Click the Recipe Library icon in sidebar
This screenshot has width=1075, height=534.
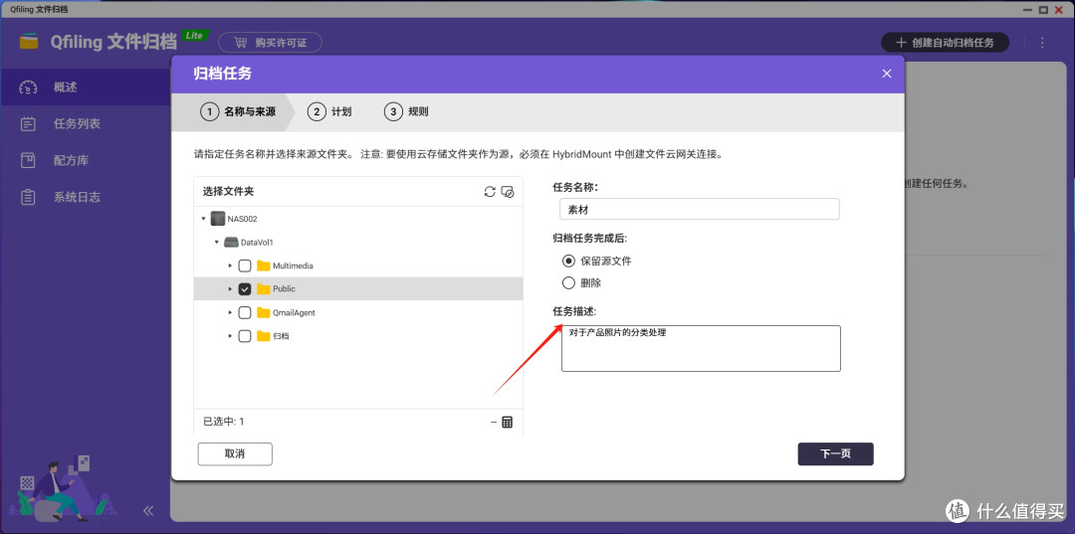[x=28, y=161]
